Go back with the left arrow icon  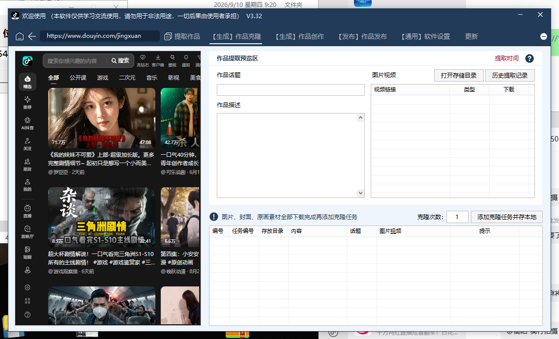coord(32,36)
